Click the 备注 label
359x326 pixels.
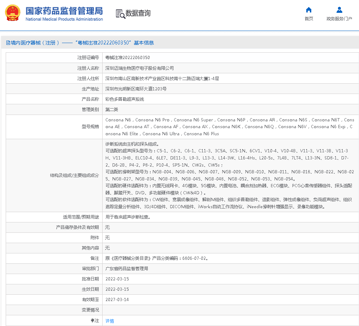coord(95,258)
